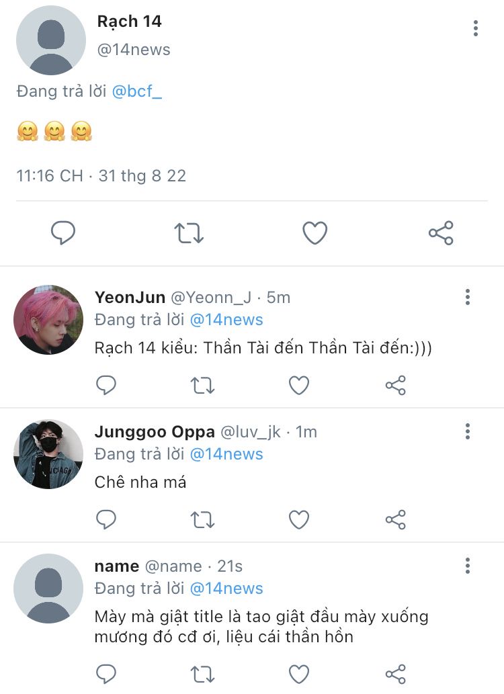The image size is (504, 694).
Task: Reply to Rạch 14's main tweet
Action: (63, 233)
